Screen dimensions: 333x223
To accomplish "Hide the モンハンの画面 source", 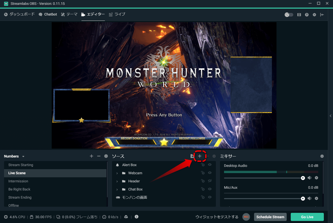I will point(210,197).
